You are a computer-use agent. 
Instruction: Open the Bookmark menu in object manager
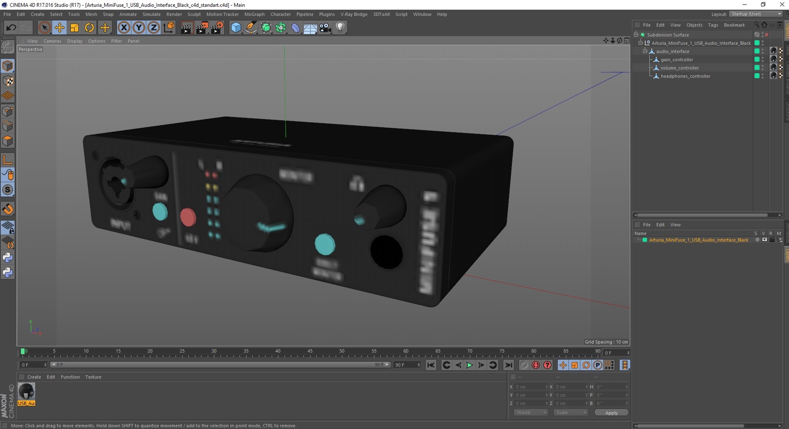click(x=734, y=25)
